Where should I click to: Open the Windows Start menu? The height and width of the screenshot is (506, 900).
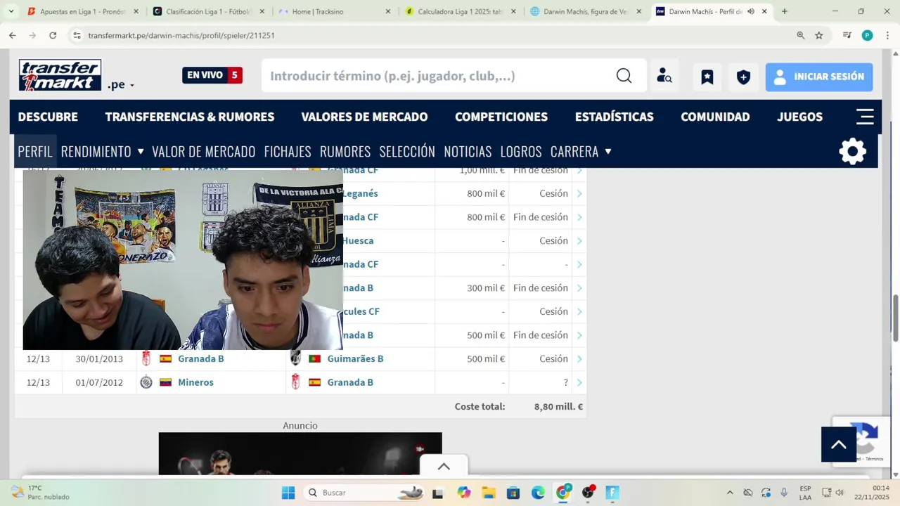(x=288, y=493)
